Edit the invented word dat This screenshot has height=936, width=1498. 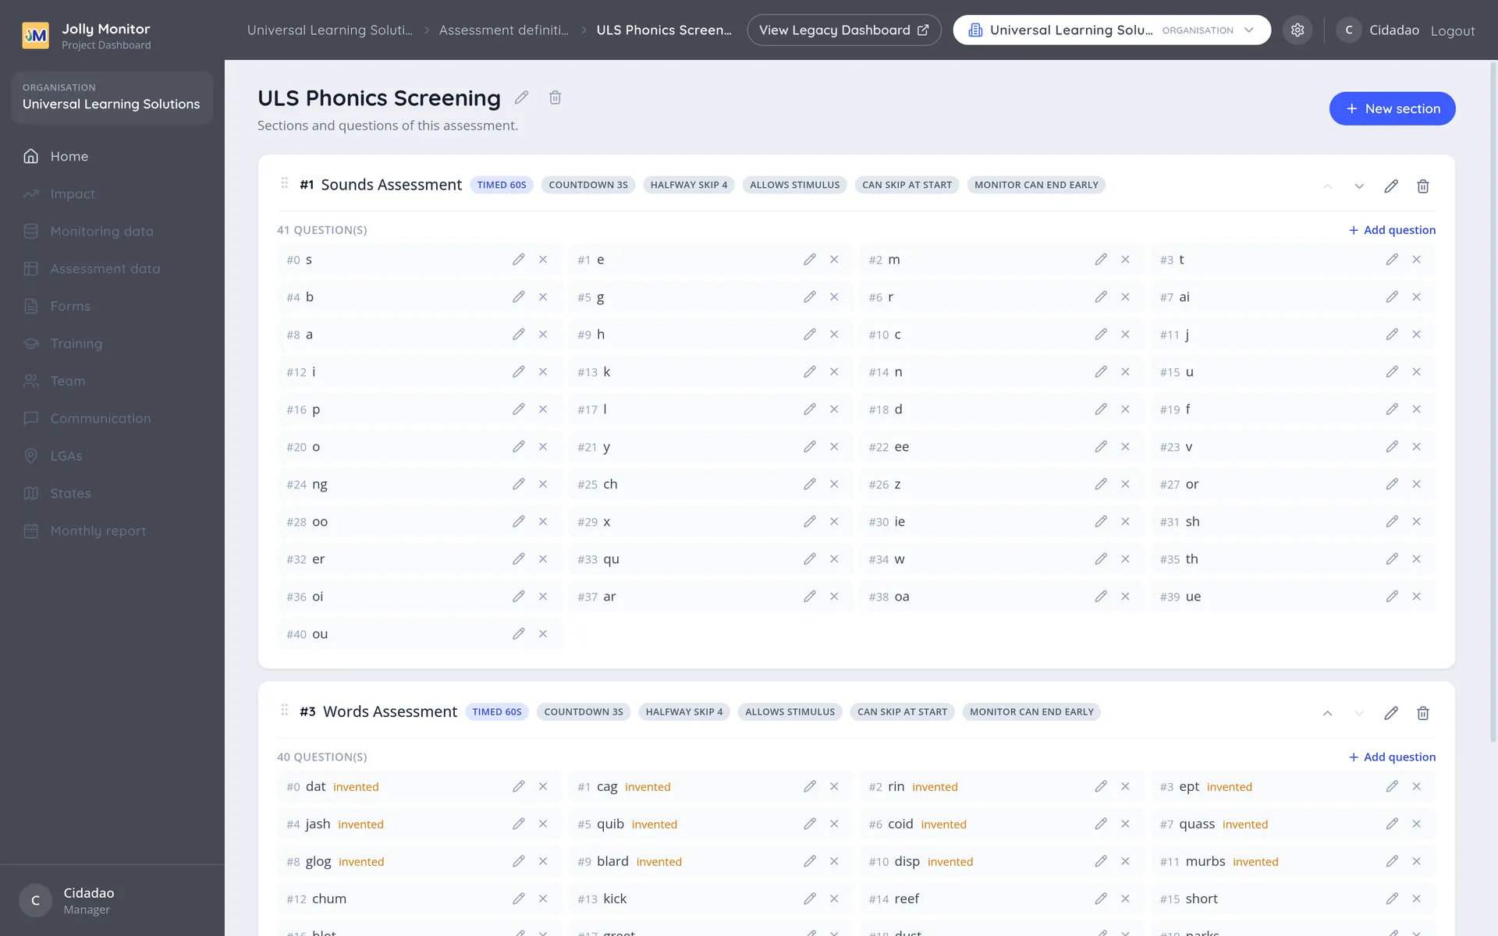coord(519,787)
